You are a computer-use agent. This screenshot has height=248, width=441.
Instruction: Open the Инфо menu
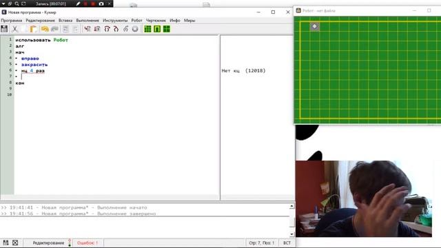coord(174,20)
